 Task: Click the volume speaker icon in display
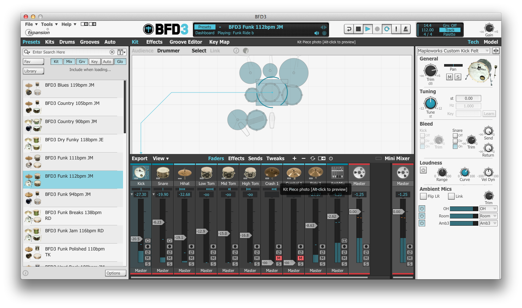click(316, 33)
